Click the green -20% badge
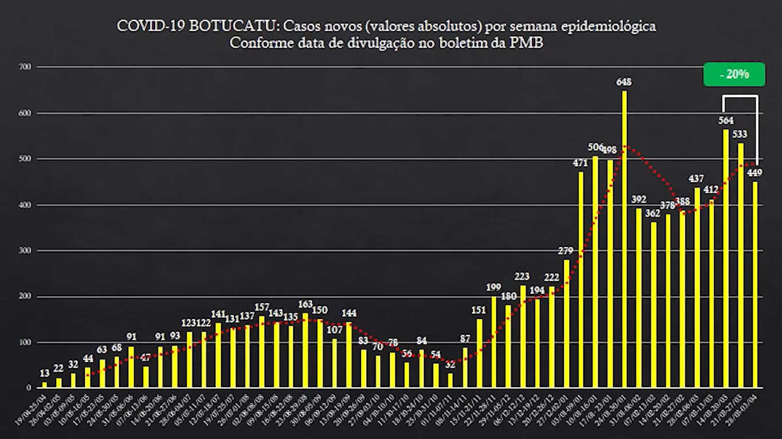 tap(734, 74)
